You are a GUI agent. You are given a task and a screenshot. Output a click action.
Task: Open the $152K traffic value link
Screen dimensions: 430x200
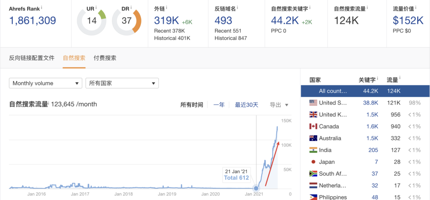408,21
